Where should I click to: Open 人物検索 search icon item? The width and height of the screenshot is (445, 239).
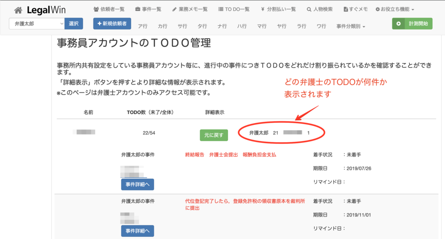(321, 9)
